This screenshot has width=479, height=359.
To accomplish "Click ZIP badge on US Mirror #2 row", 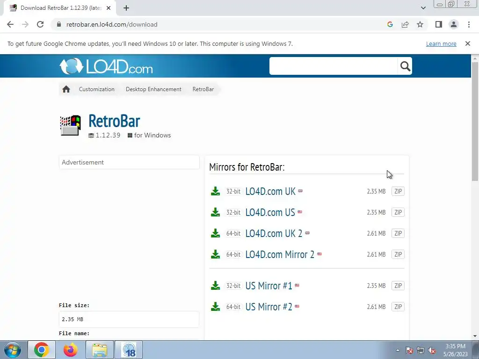I will point(398,307).
